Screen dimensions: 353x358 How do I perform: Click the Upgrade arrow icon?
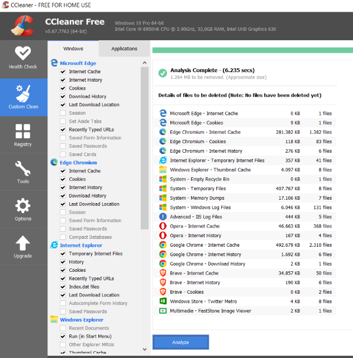tap(23, 243)
